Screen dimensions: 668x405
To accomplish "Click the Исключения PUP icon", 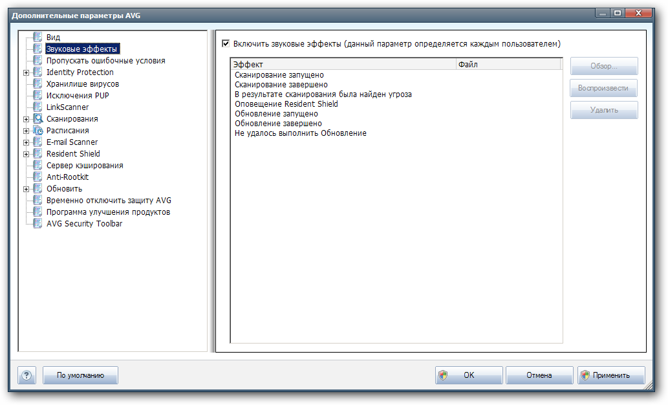I will pyautogui.click(x=38, y=96).
